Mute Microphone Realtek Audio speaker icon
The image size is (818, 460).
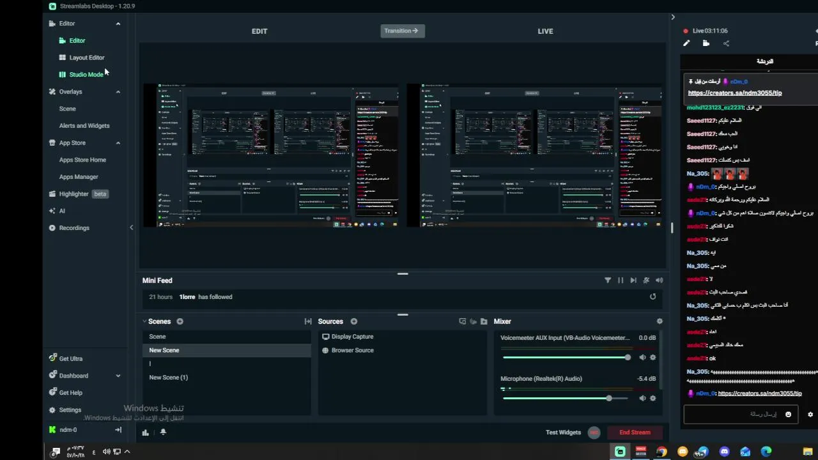click(x=642, y=398)
